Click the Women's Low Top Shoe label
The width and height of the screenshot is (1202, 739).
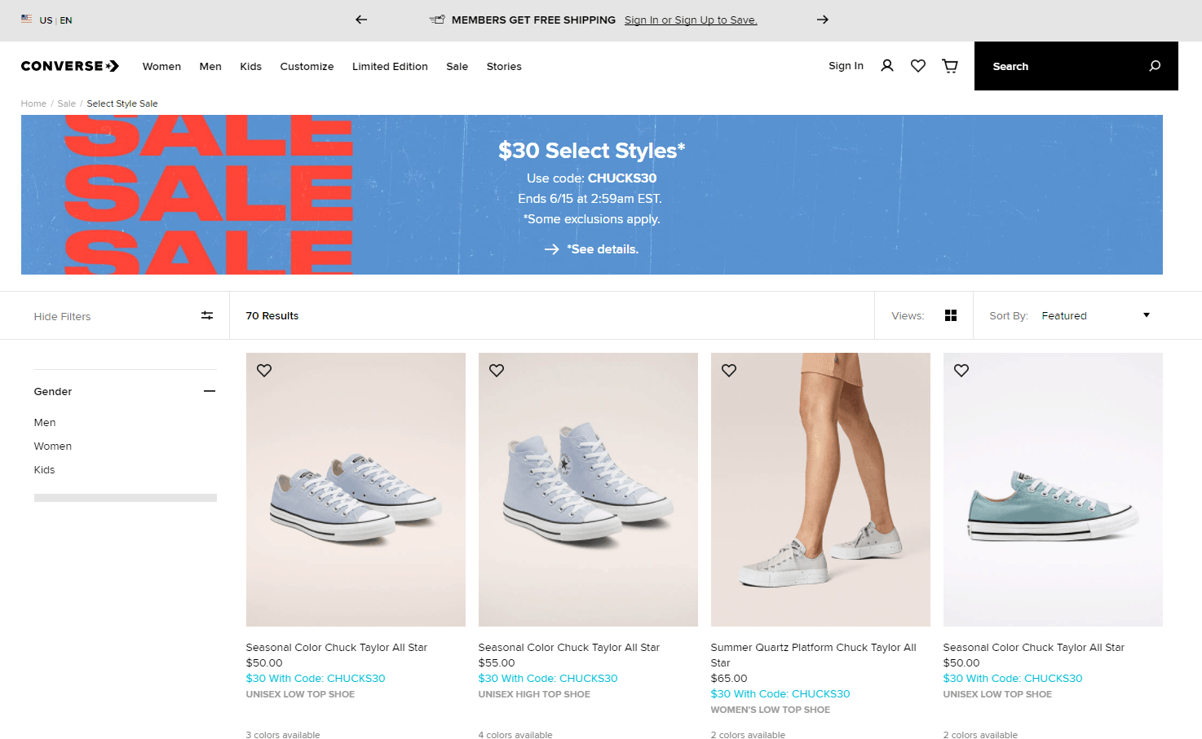point(771,710)
